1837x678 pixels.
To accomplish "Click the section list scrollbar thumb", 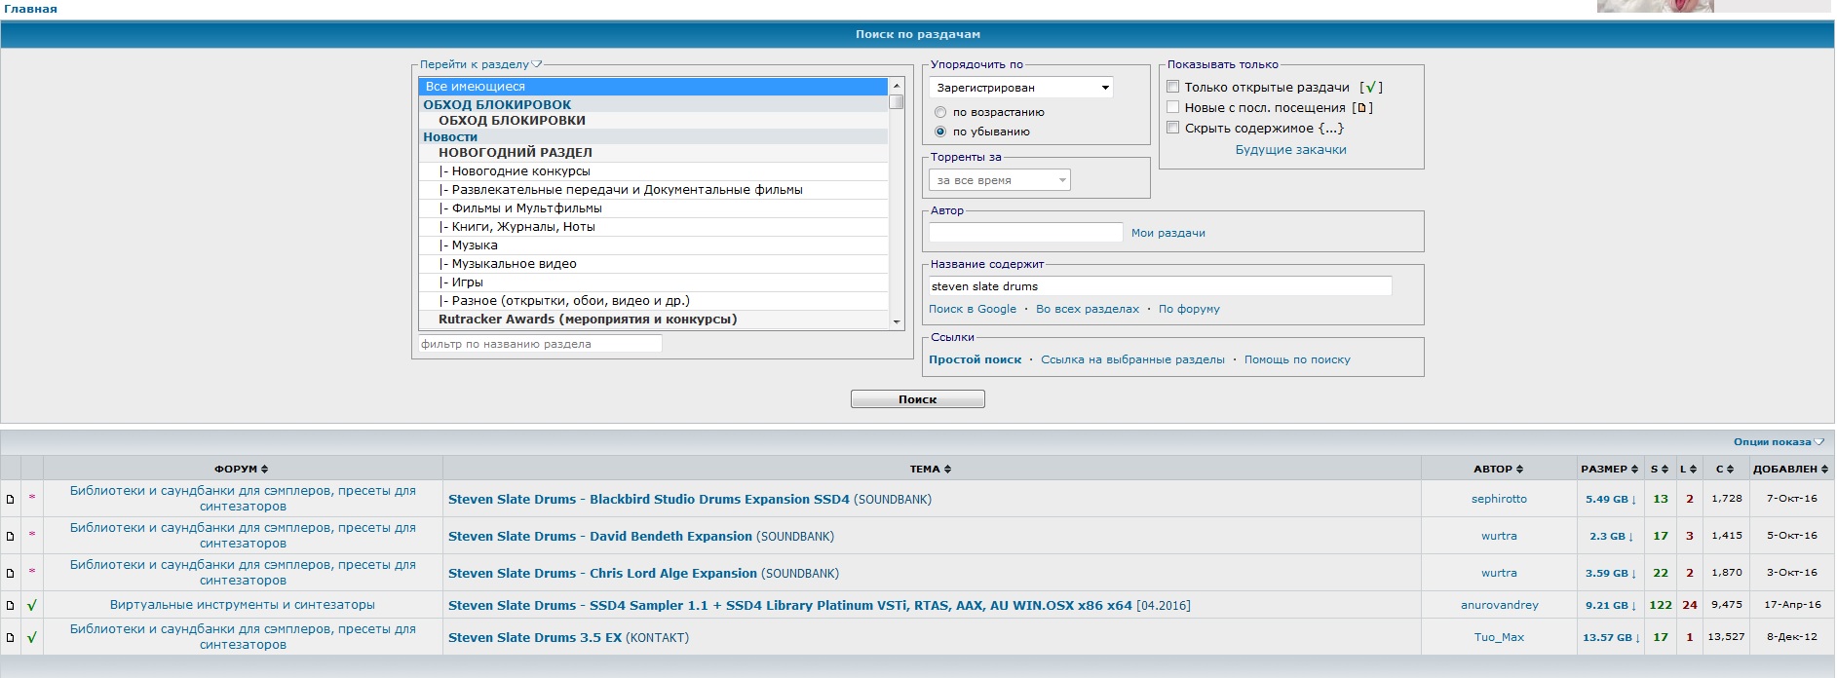I will coord(897,101).
